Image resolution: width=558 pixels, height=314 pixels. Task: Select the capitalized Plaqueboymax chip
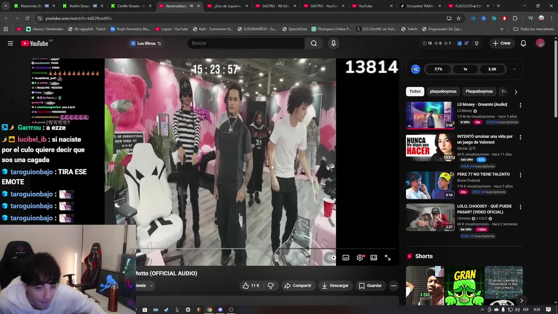[479, 92]
